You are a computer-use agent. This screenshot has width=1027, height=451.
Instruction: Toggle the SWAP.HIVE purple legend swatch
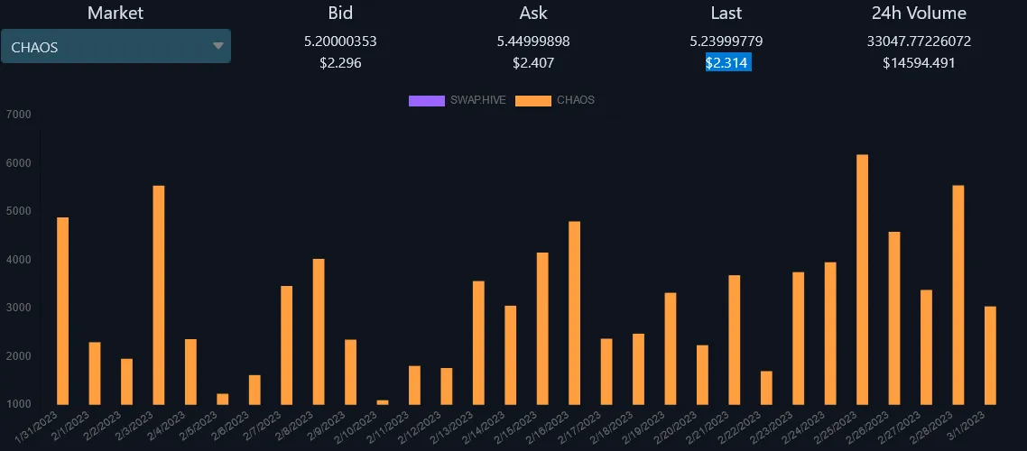[x=426, y=101]
